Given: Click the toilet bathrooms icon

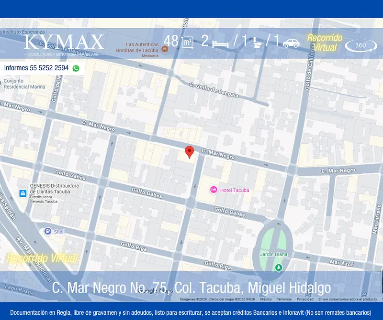Looking at the screenshot, I should pyautogui.click(x=257, y=42).
